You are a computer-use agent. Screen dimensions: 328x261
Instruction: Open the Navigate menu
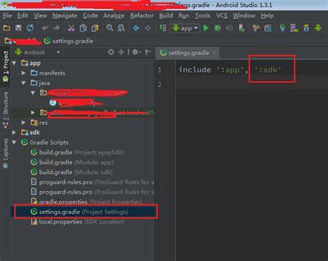64,15
